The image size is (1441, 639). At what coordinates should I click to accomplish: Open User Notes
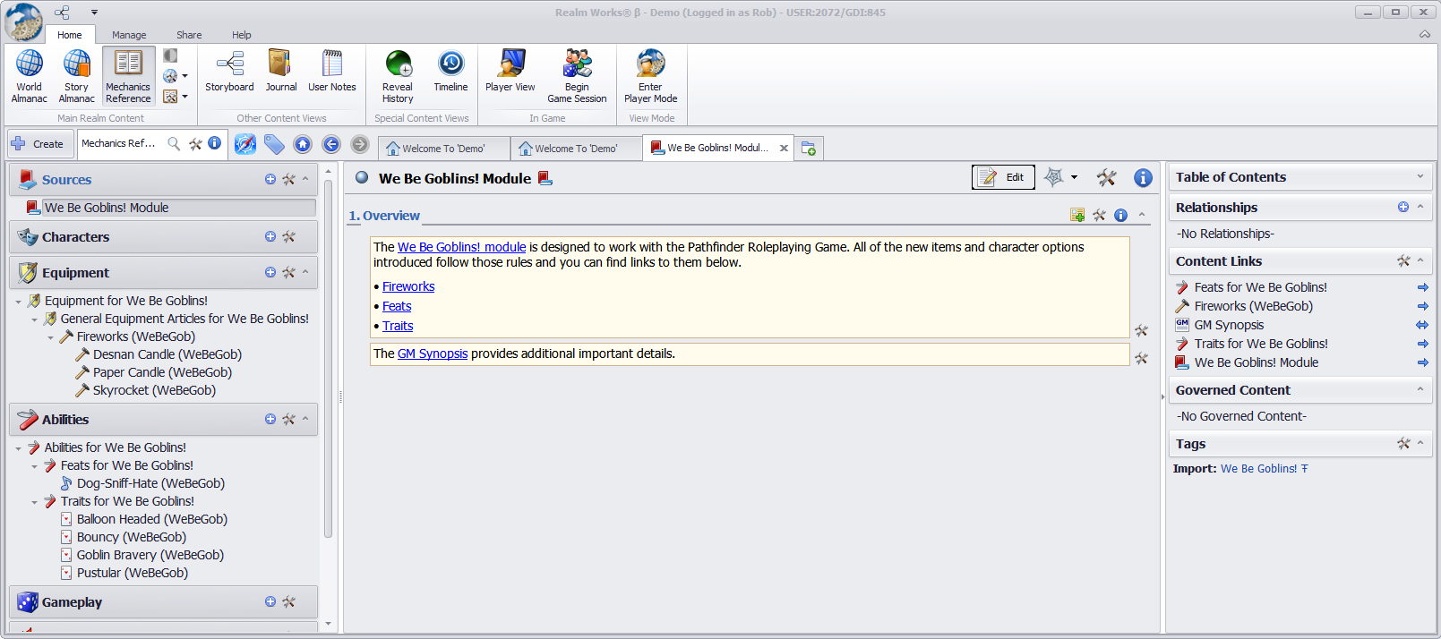click(332, 72)
